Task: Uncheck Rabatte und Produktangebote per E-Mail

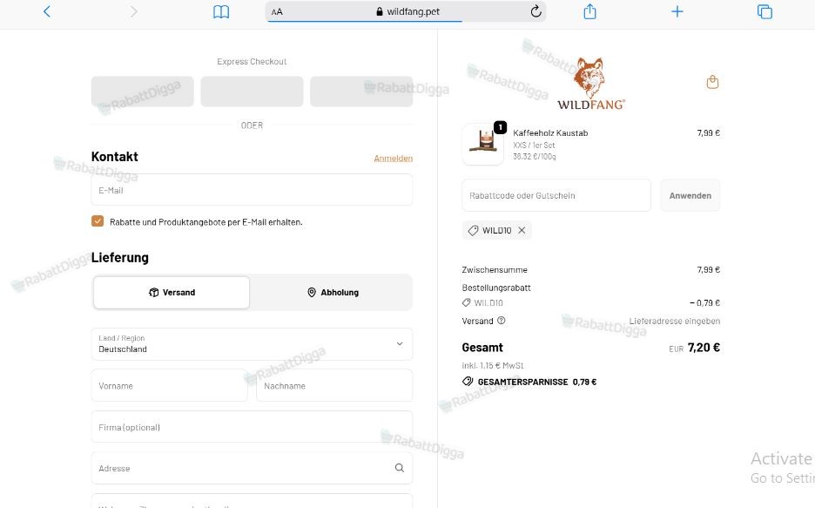Action: pyautogui.click(x=98, y=221)
